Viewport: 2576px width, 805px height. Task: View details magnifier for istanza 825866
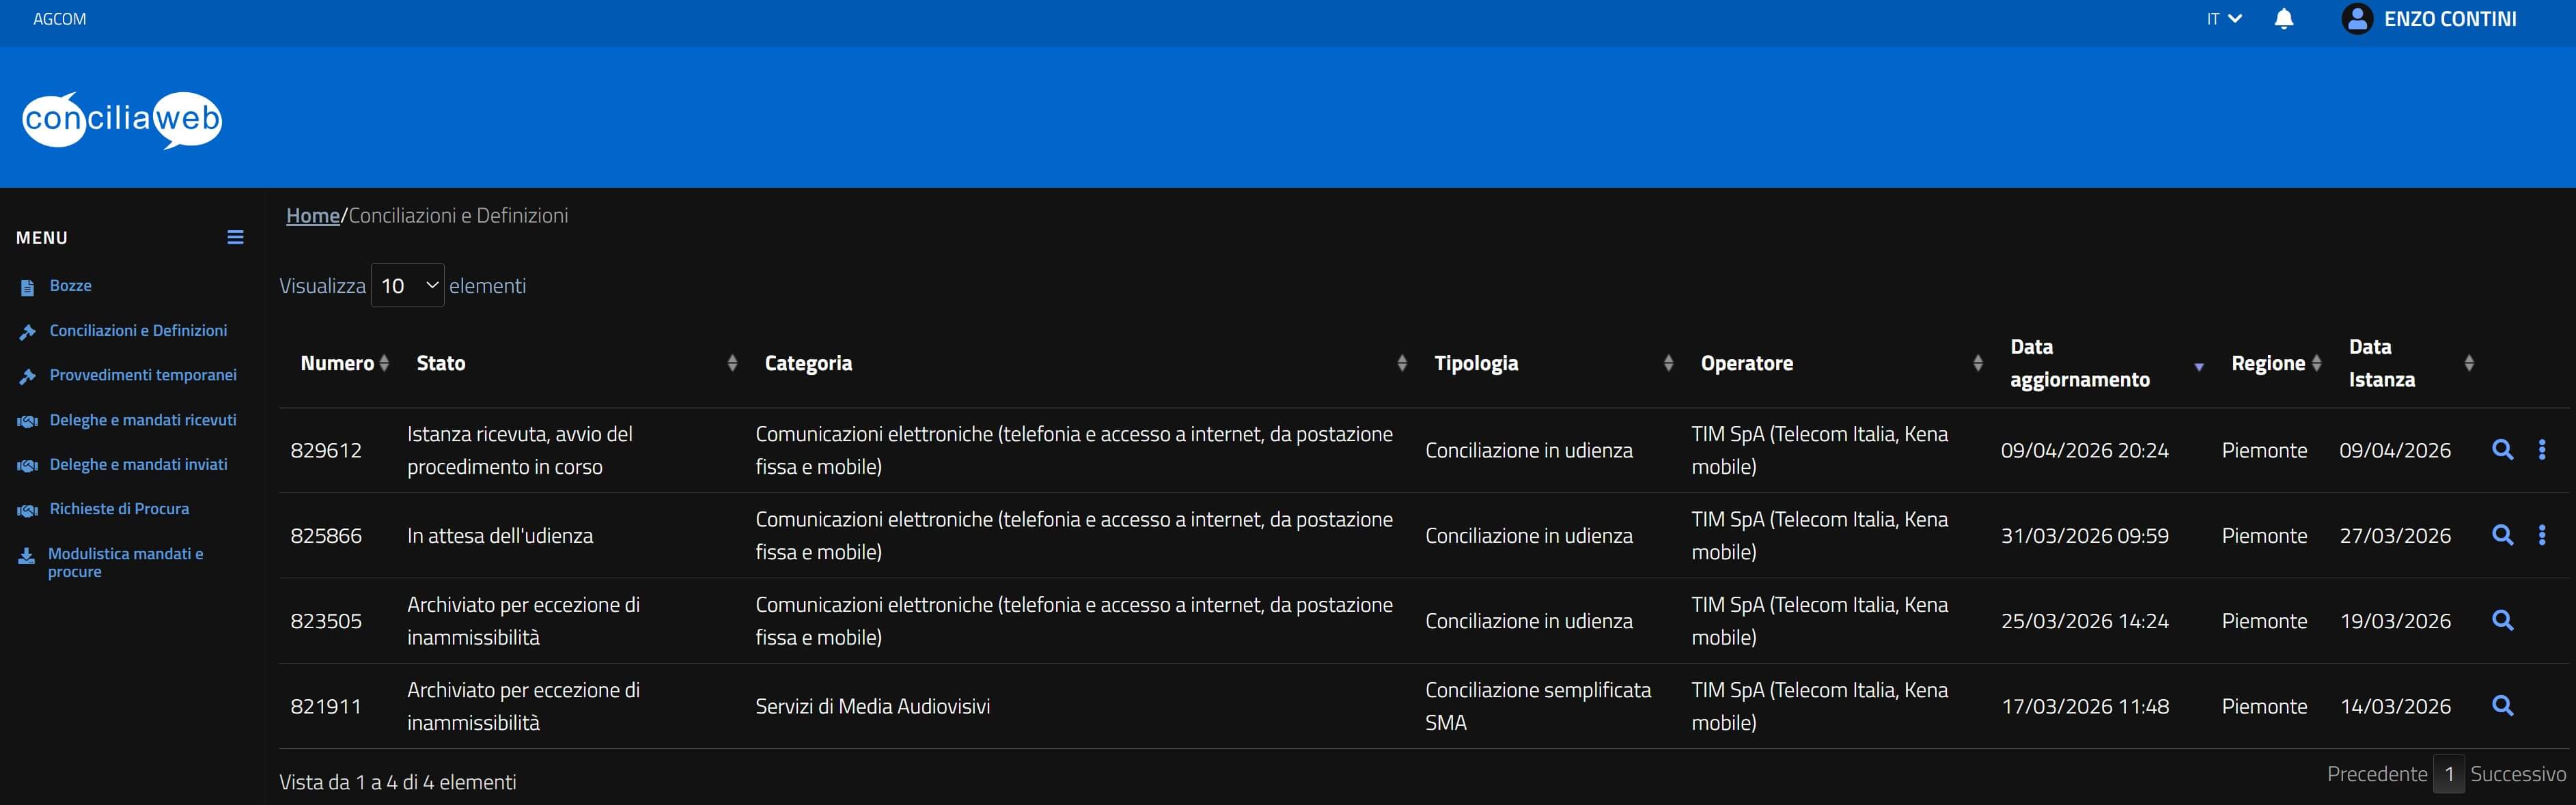click(x=2502, y=535)
